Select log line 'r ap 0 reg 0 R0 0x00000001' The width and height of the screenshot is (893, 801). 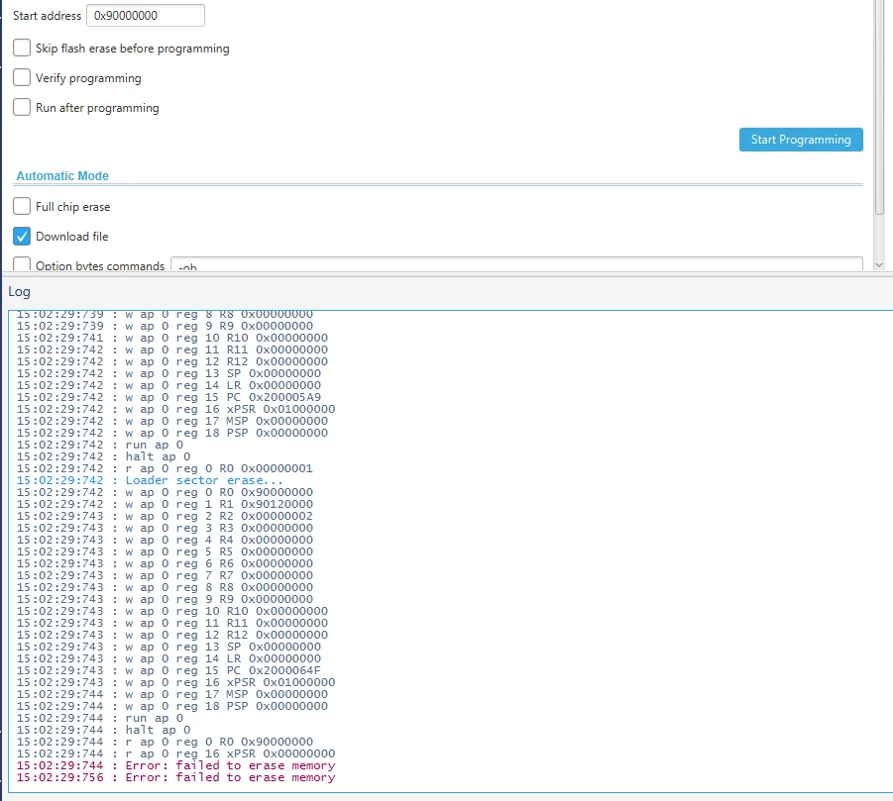pos(165,468)
